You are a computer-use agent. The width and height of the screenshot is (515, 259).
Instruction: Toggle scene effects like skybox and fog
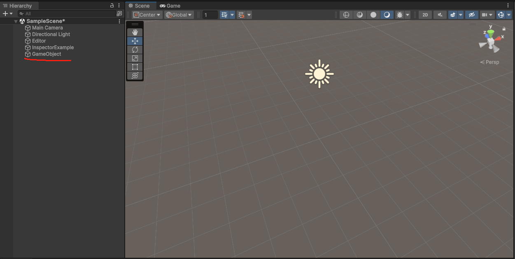coord(453,15)
